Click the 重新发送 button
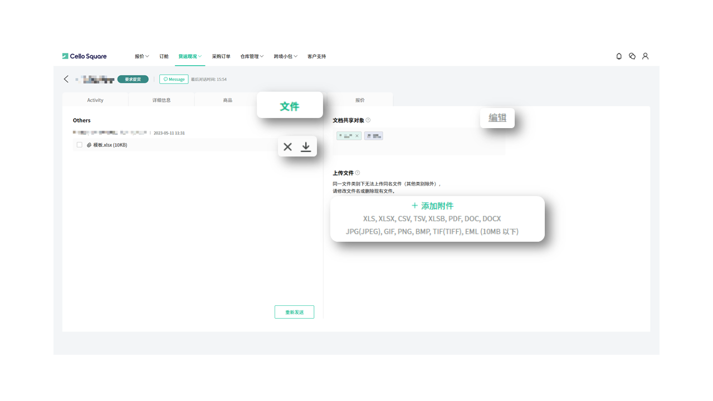713x401 pixels. [294, 312]
